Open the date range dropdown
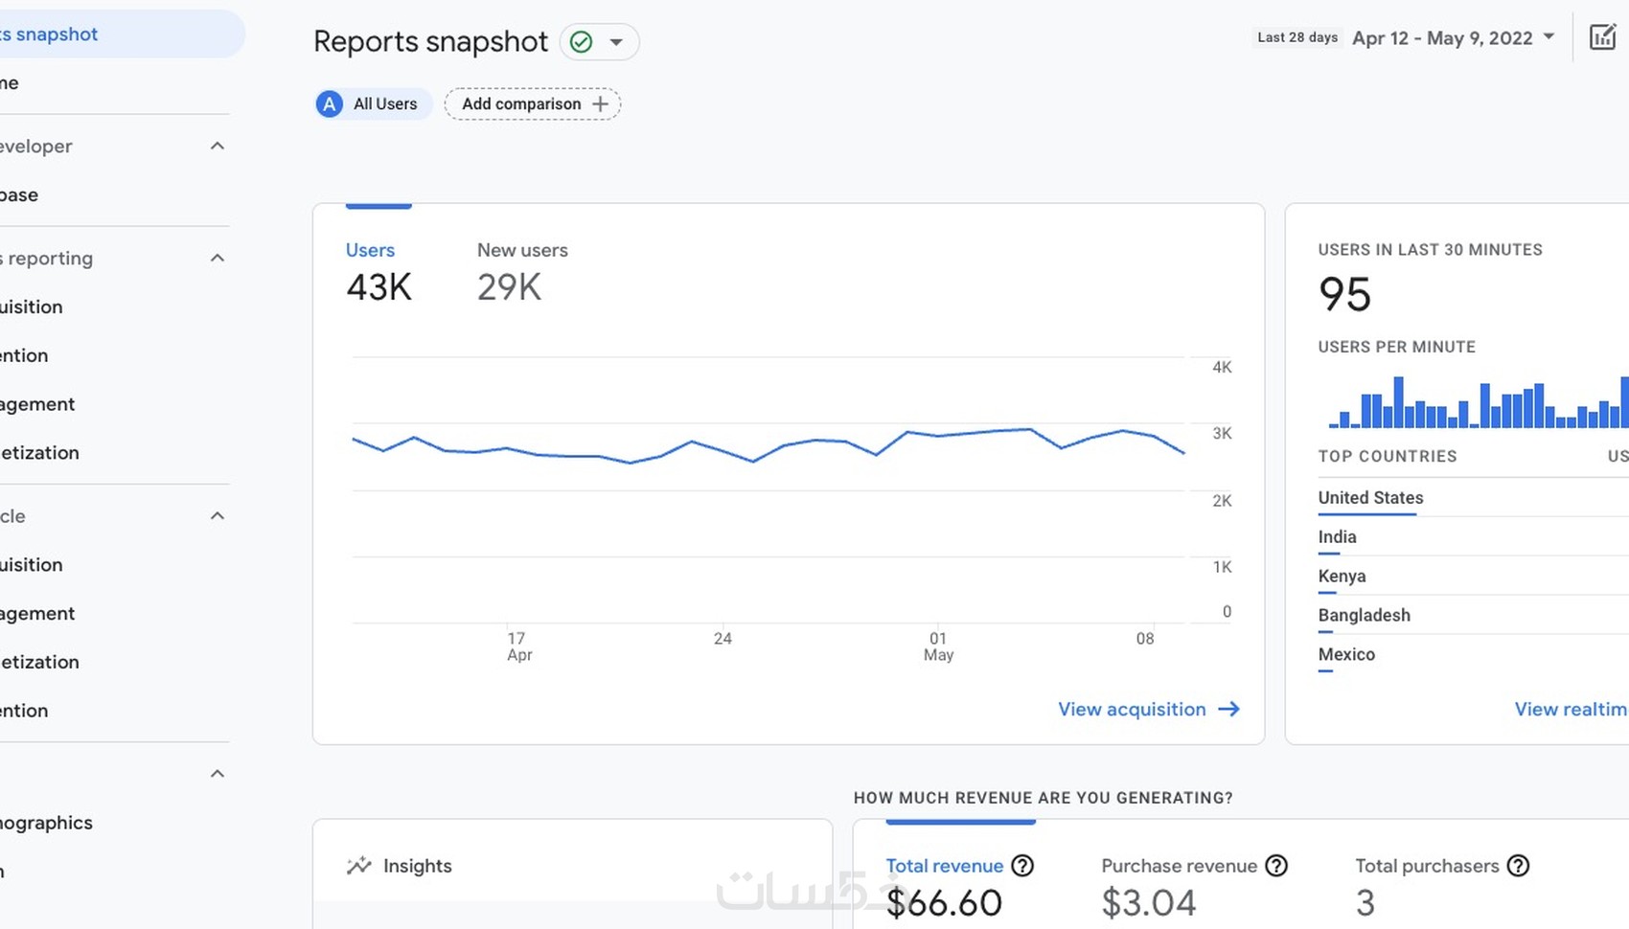 [x=1549, y=38]
